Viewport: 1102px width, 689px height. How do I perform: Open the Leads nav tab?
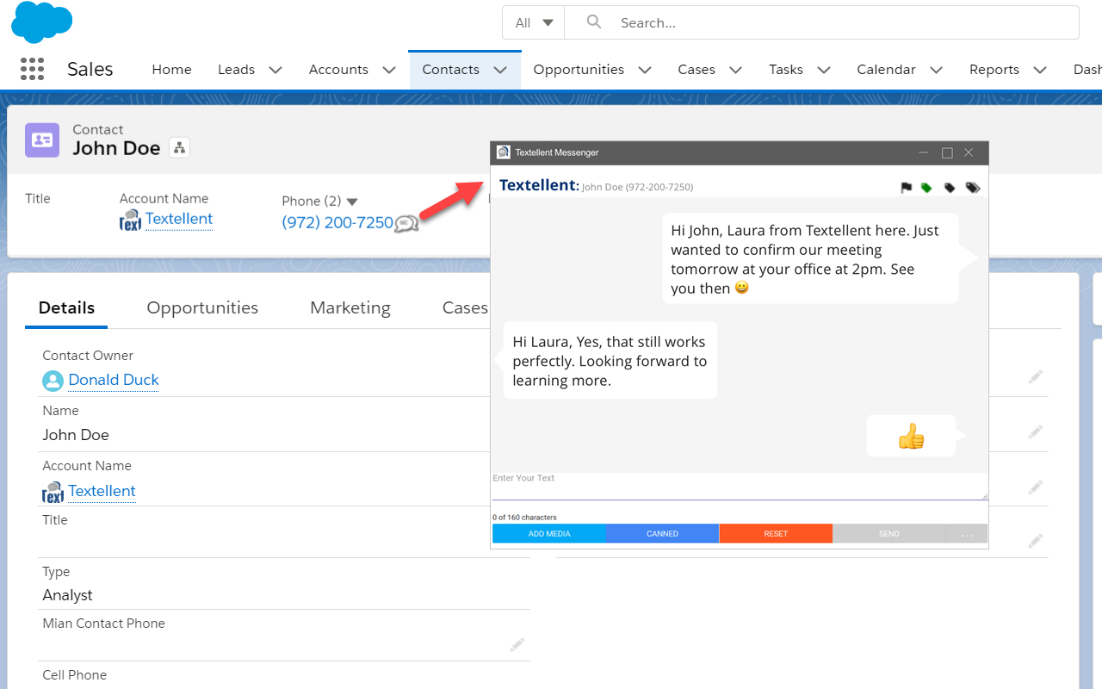tap(236, 70)
